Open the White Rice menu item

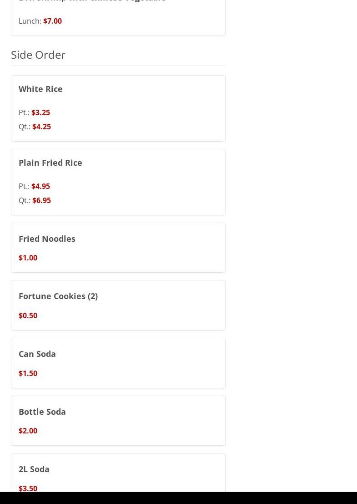40,89
